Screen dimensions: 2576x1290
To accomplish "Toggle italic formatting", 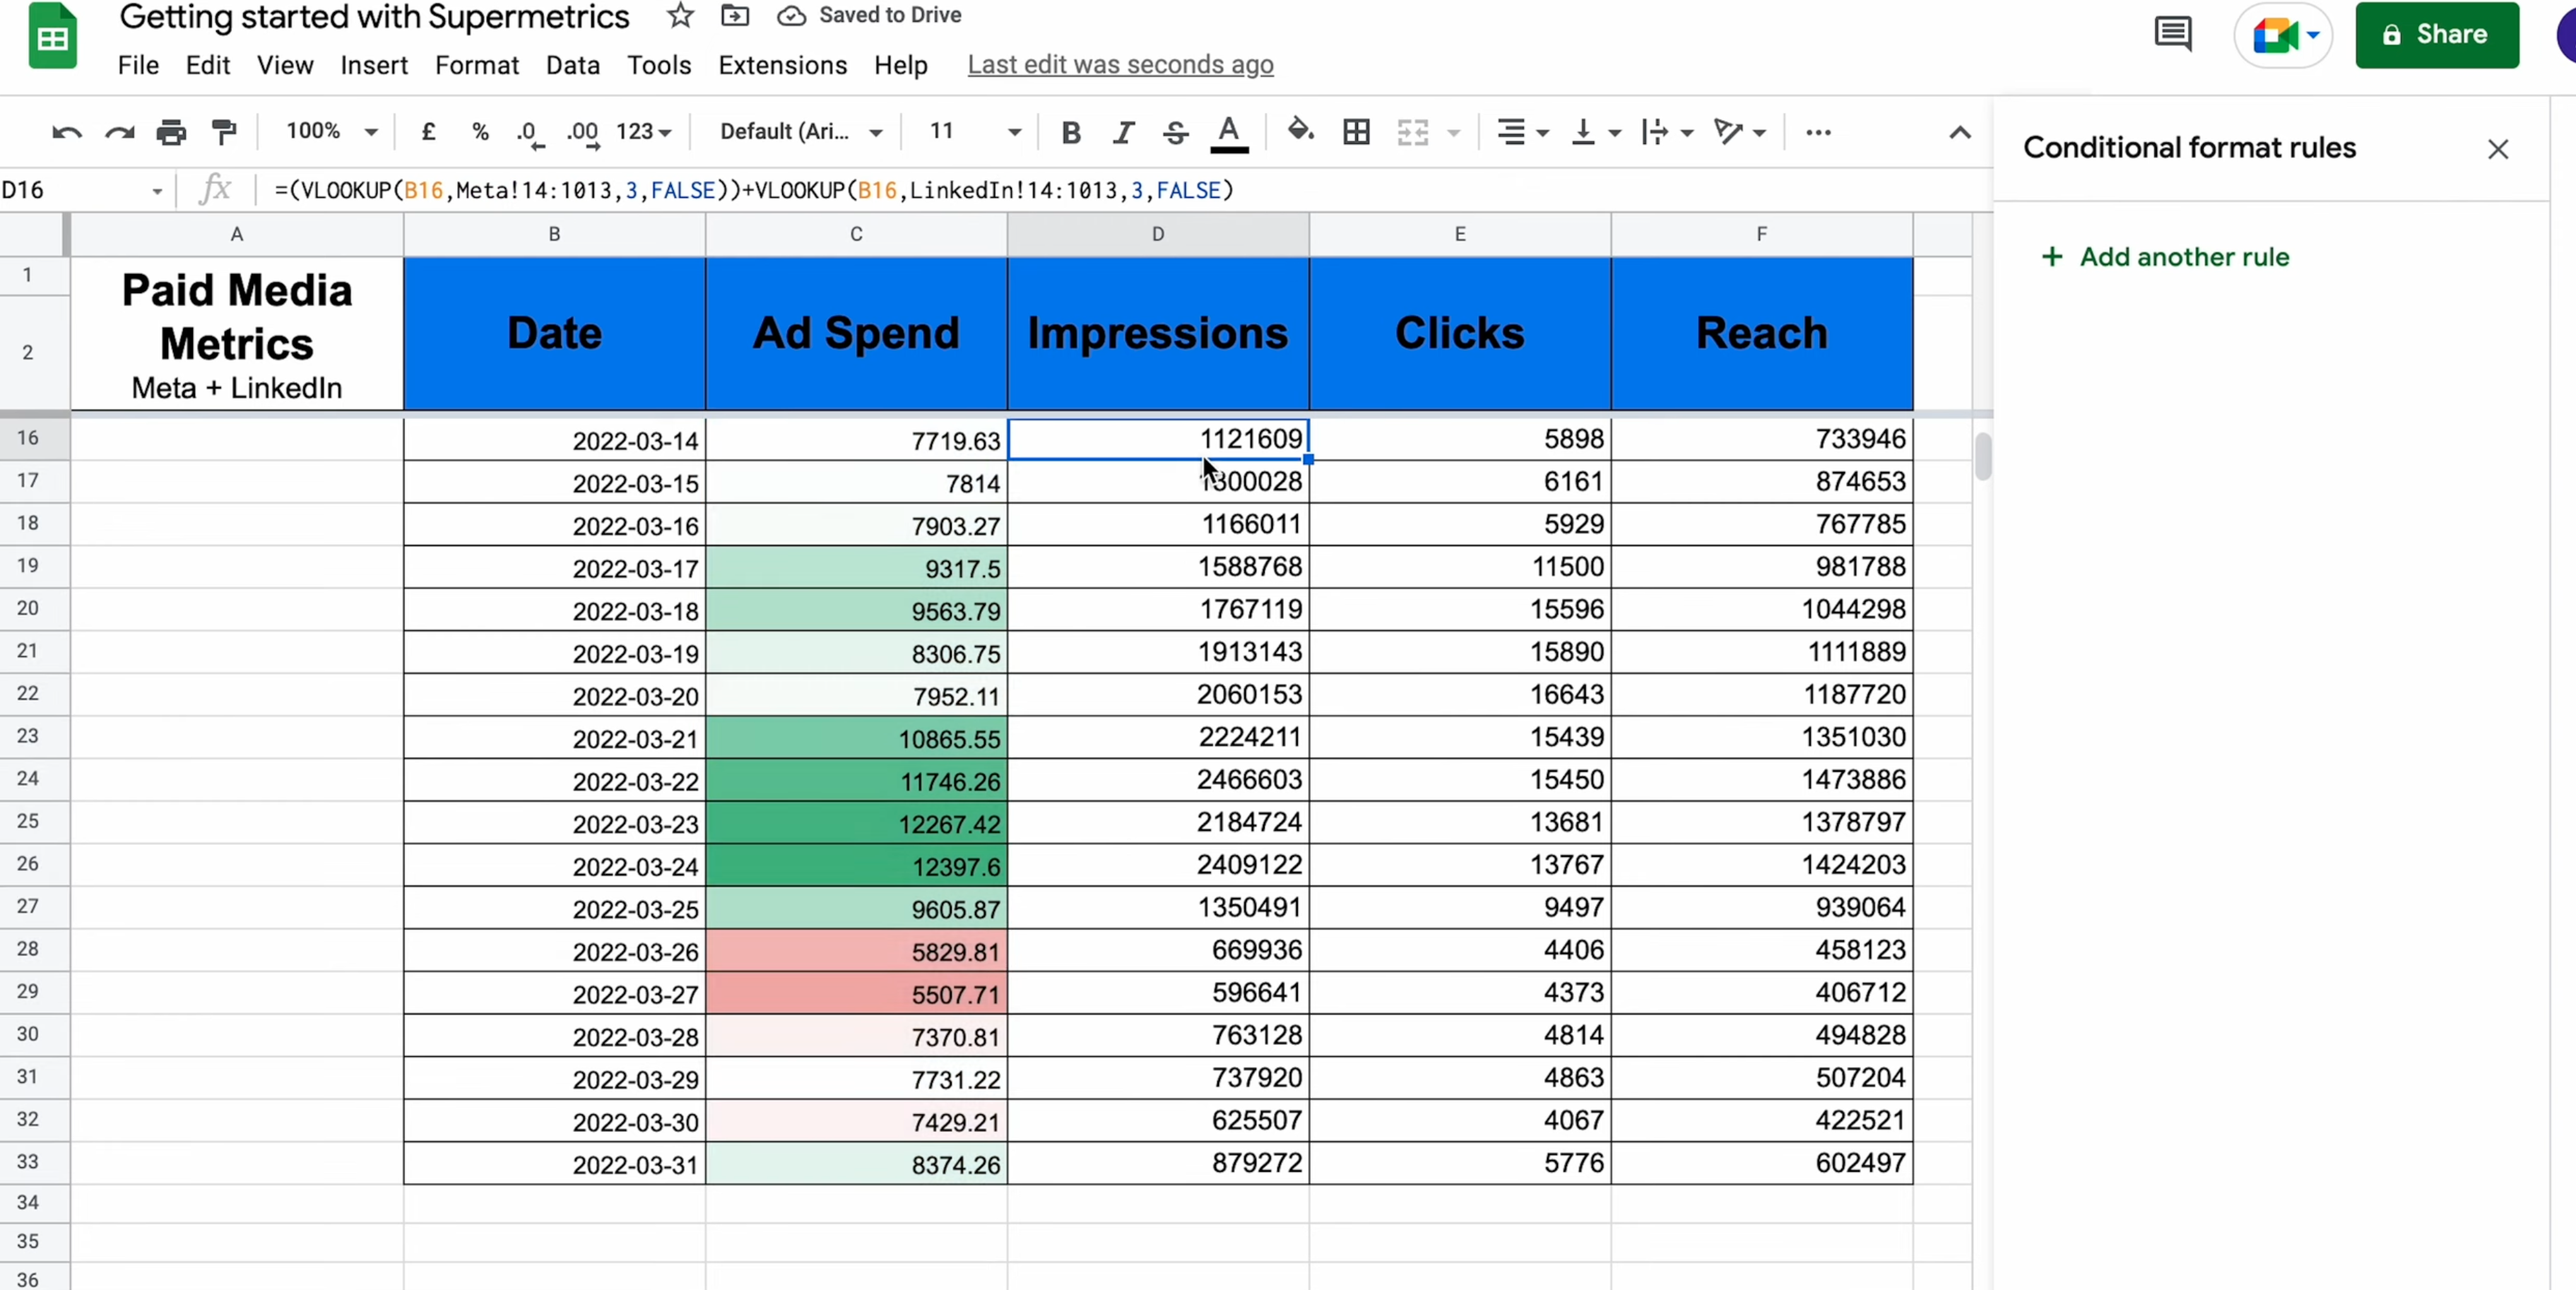I will point(1123,132).
